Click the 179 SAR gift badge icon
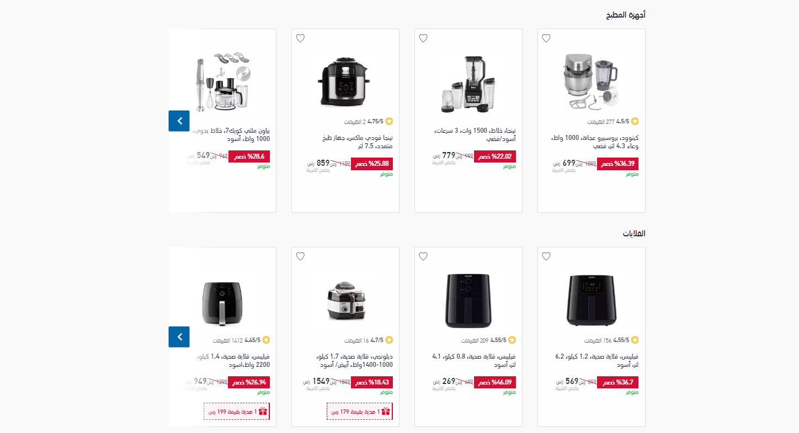 coord(386,412)
